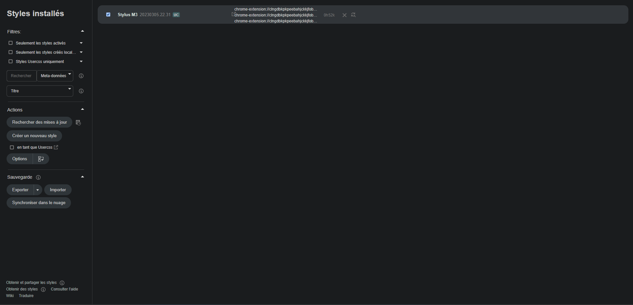Click the info icon beside Meta-données search
Image resolution: width=633 pixels, height=305 pixels.
point(81,76)
